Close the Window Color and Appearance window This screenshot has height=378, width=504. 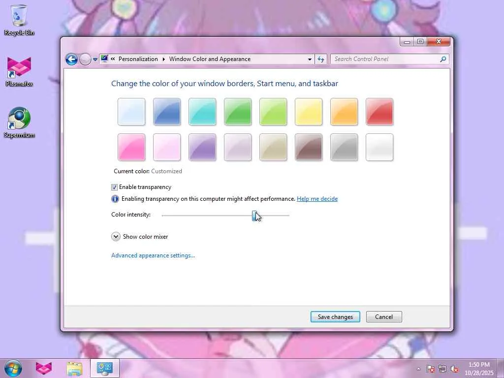coord(439,41)
